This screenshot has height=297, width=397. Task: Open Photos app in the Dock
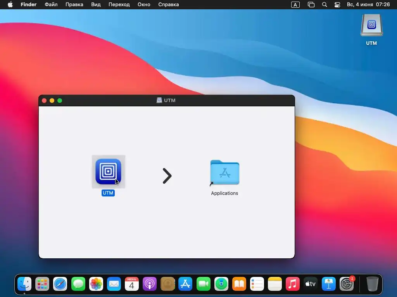96,284
